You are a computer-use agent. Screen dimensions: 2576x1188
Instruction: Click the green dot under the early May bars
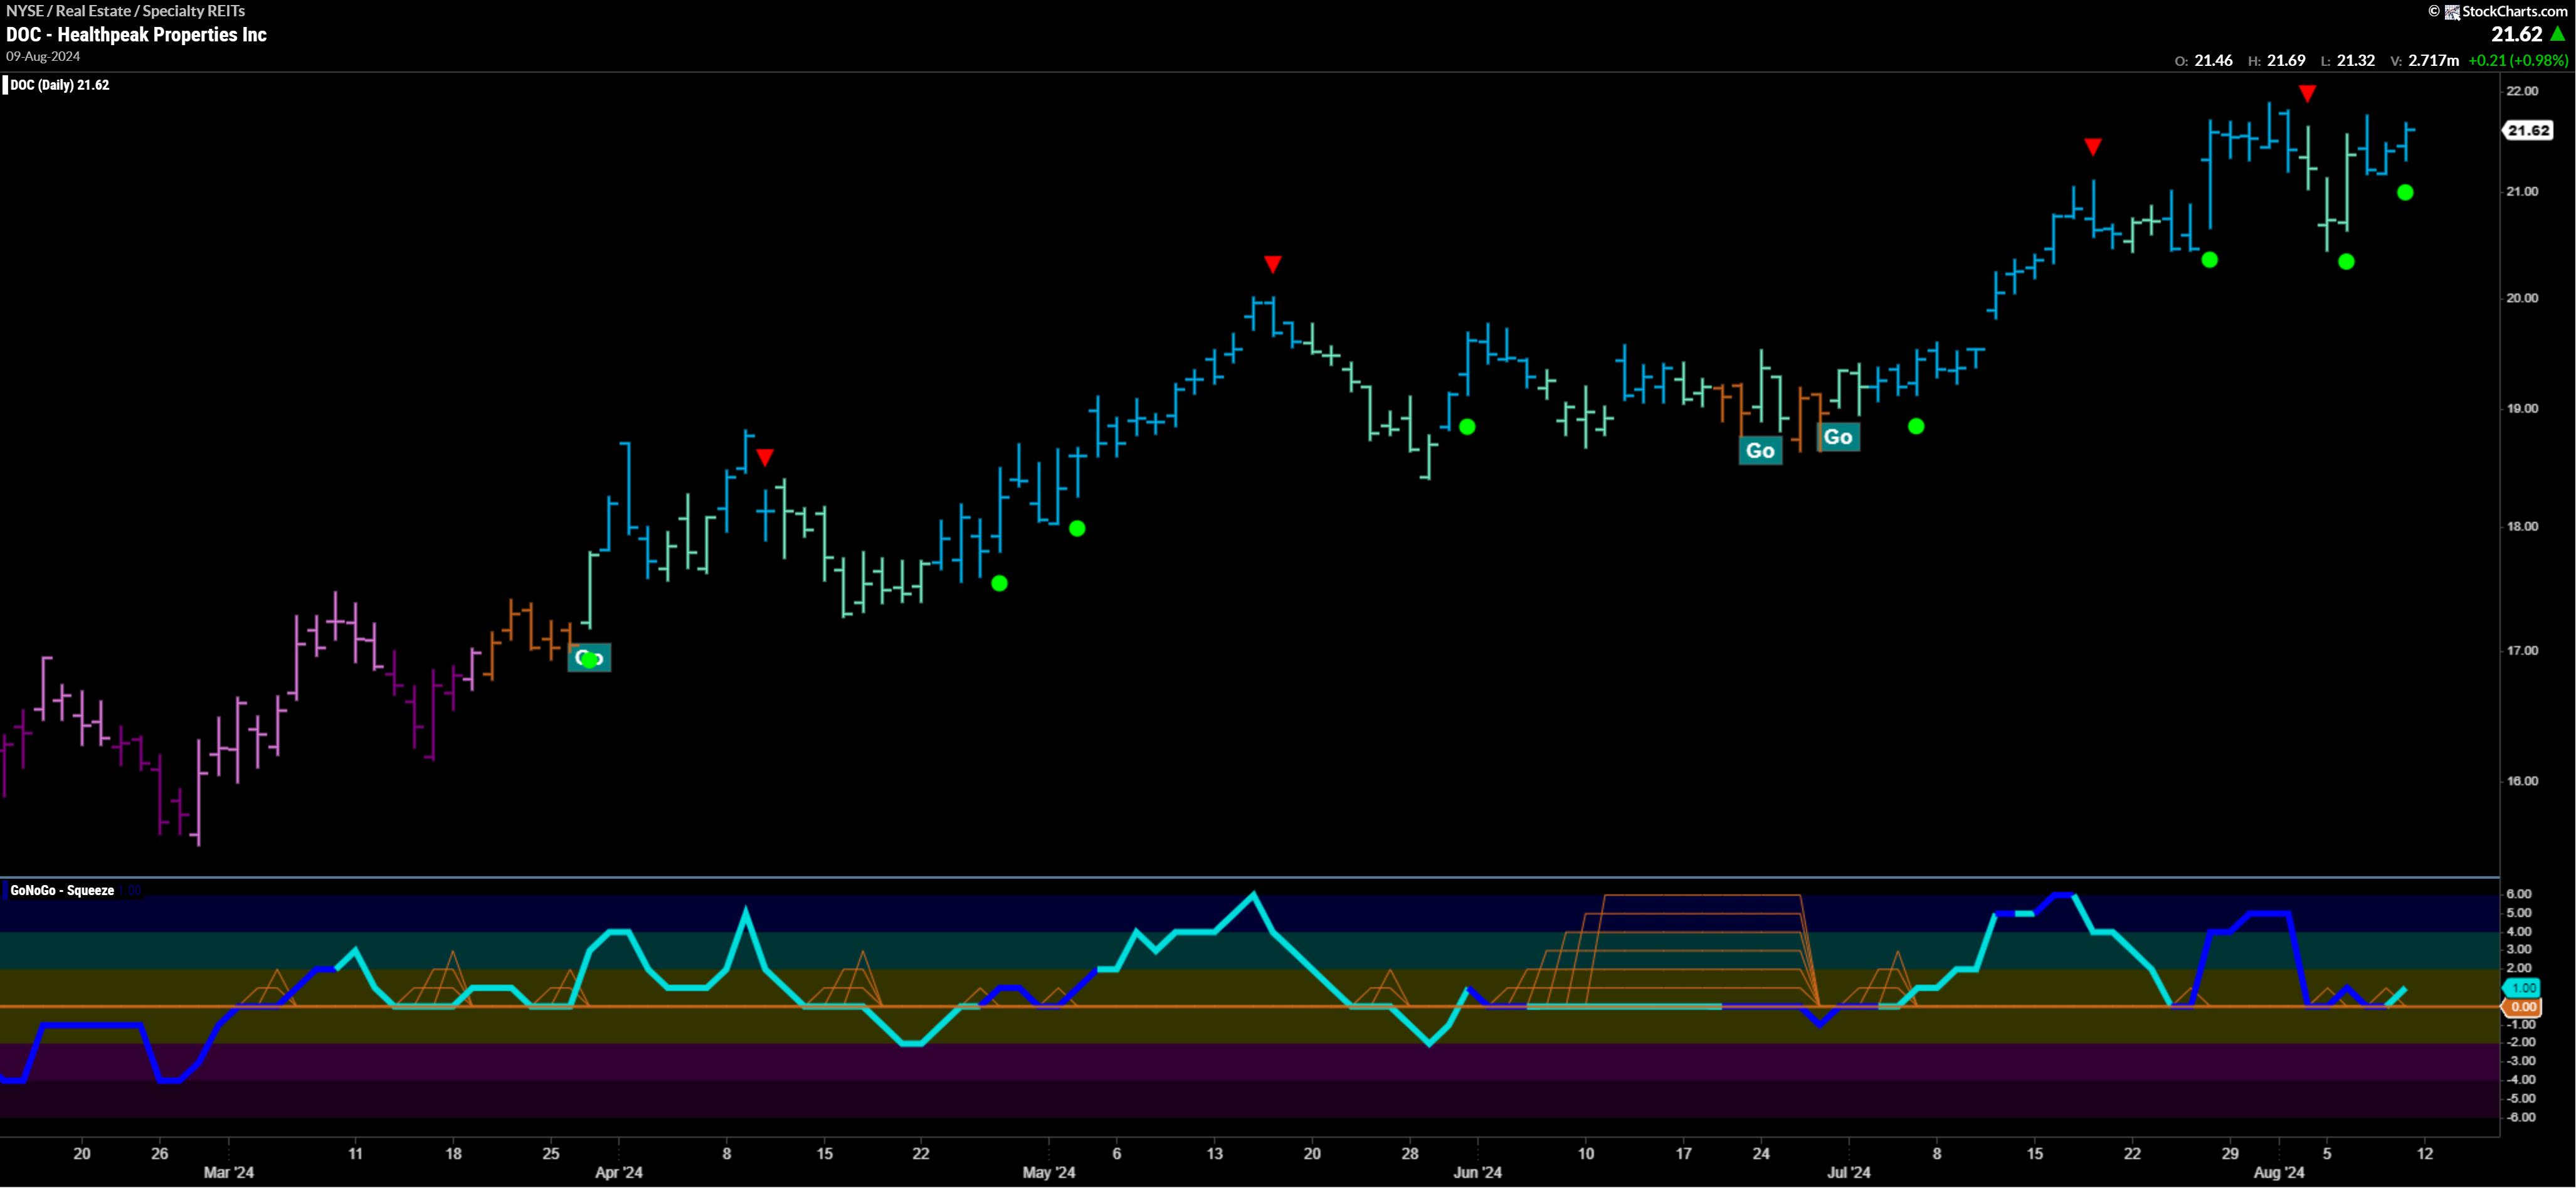[x=1077, y=528]
